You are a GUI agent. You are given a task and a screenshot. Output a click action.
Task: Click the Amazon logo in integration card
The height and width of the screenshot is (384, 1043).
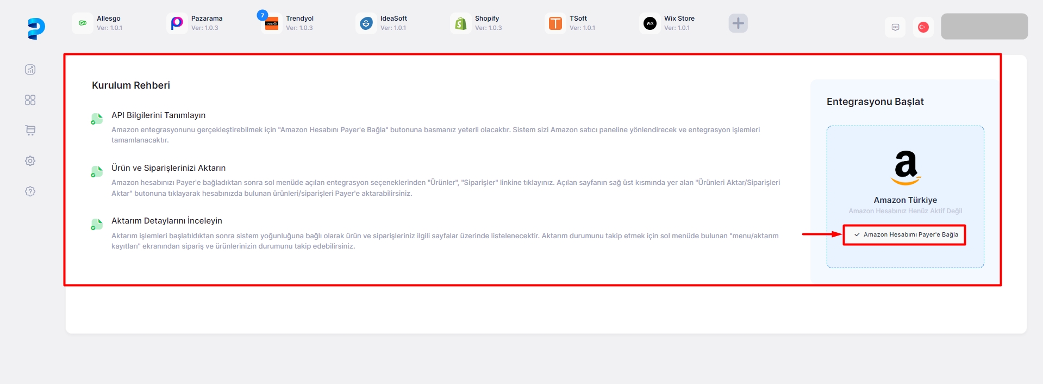click(905, 168)
